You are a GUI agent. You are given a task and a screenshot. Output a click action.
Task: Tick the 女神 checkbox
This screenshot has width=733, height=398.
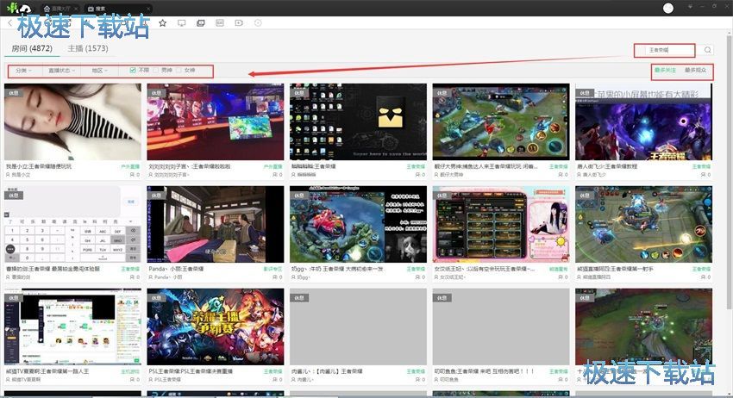coord(179,70)
